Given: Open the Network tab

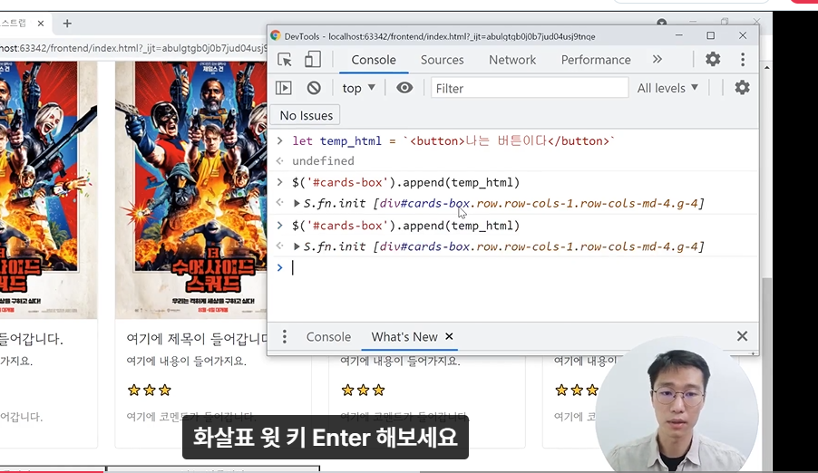Looking at the screenshot, I should click(512, 60).
